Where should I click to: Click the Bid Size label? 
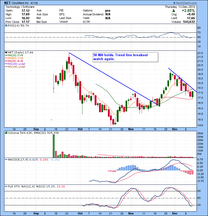tap(42, 22)
